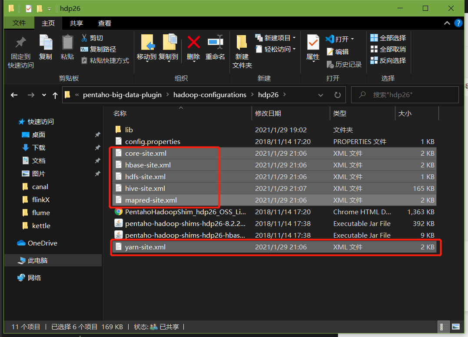Click hadoop-configurations in the address path

(210, 95)
